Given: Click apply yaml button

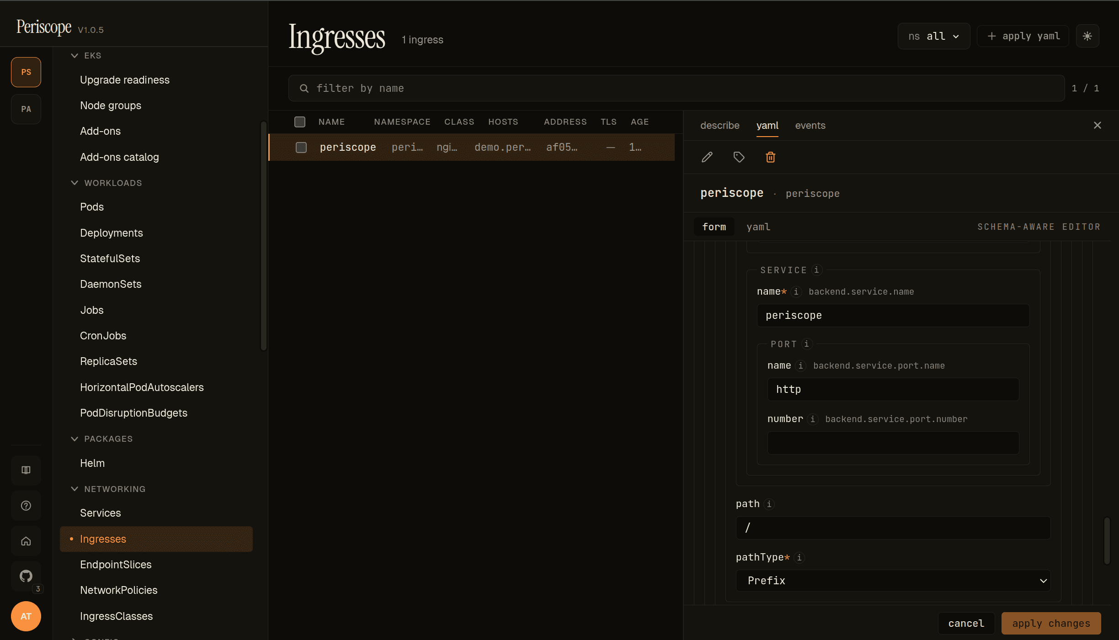Looking at the screenshot, I should click(1023, 36).
